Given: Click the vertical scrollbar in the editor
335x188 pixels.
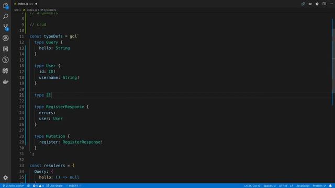Looking at the screenshot, I should pyautogui.click(x=333, y=61).
